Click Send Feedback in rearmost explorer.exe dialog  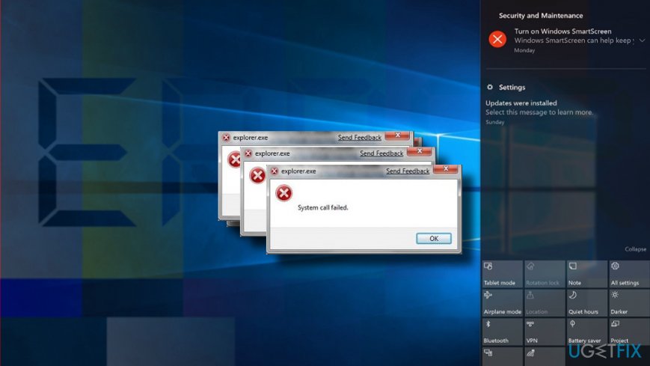click(x=359, y=138)
